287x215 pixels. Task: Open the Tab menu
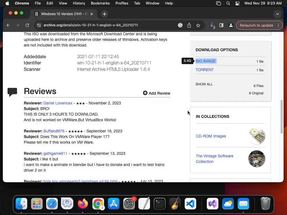click(x=137, y=3)
